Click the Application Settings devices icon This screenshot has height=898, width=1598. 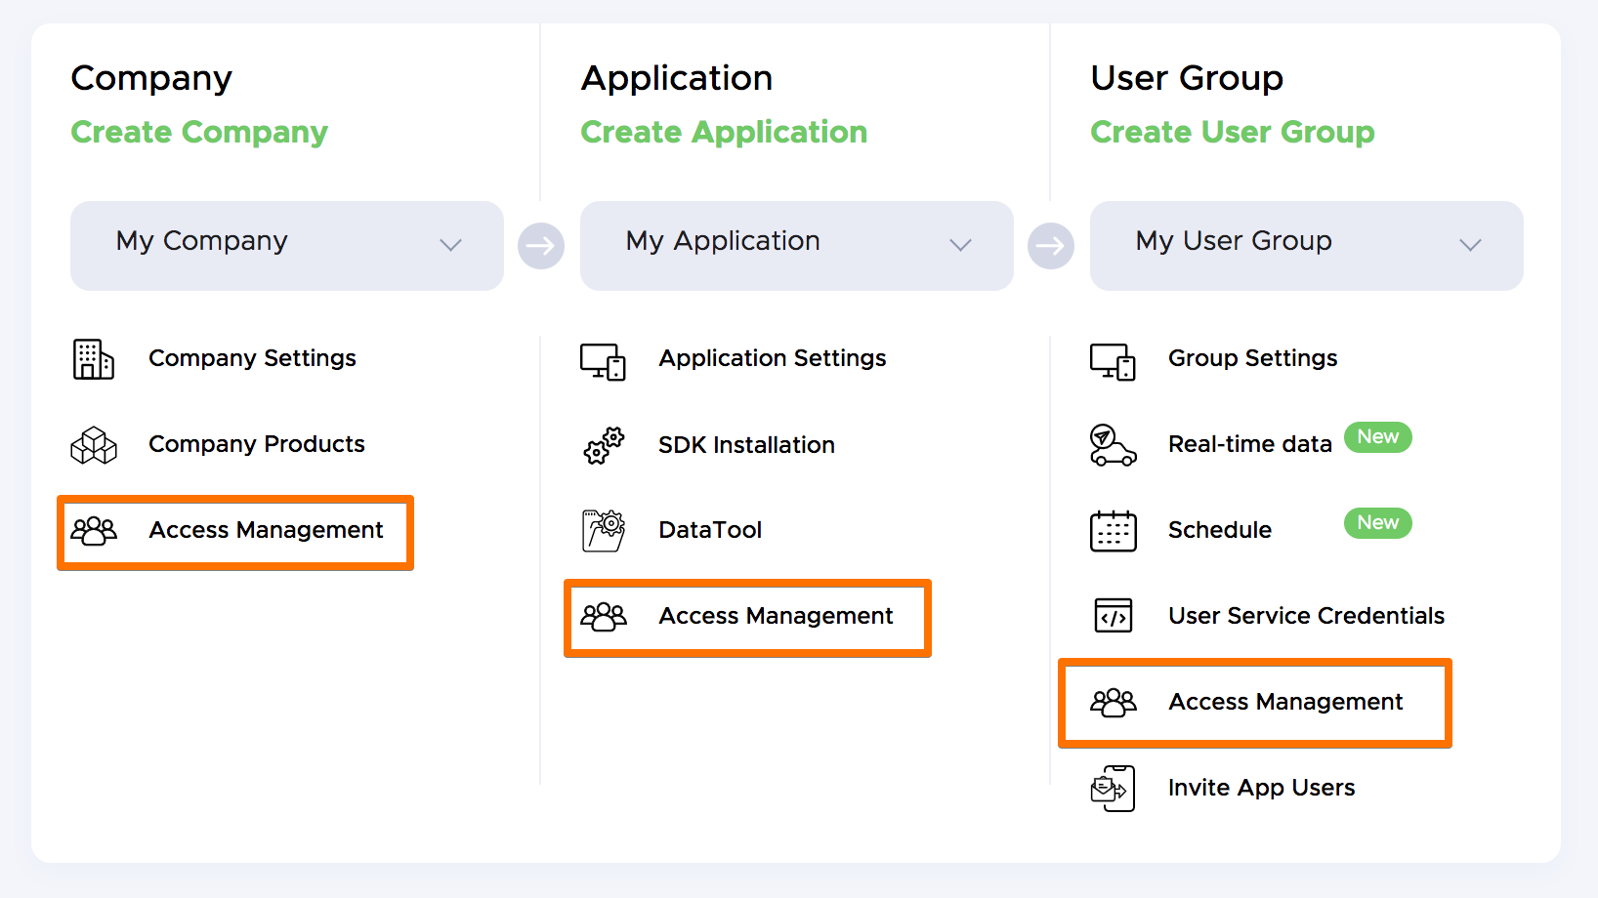603,361
